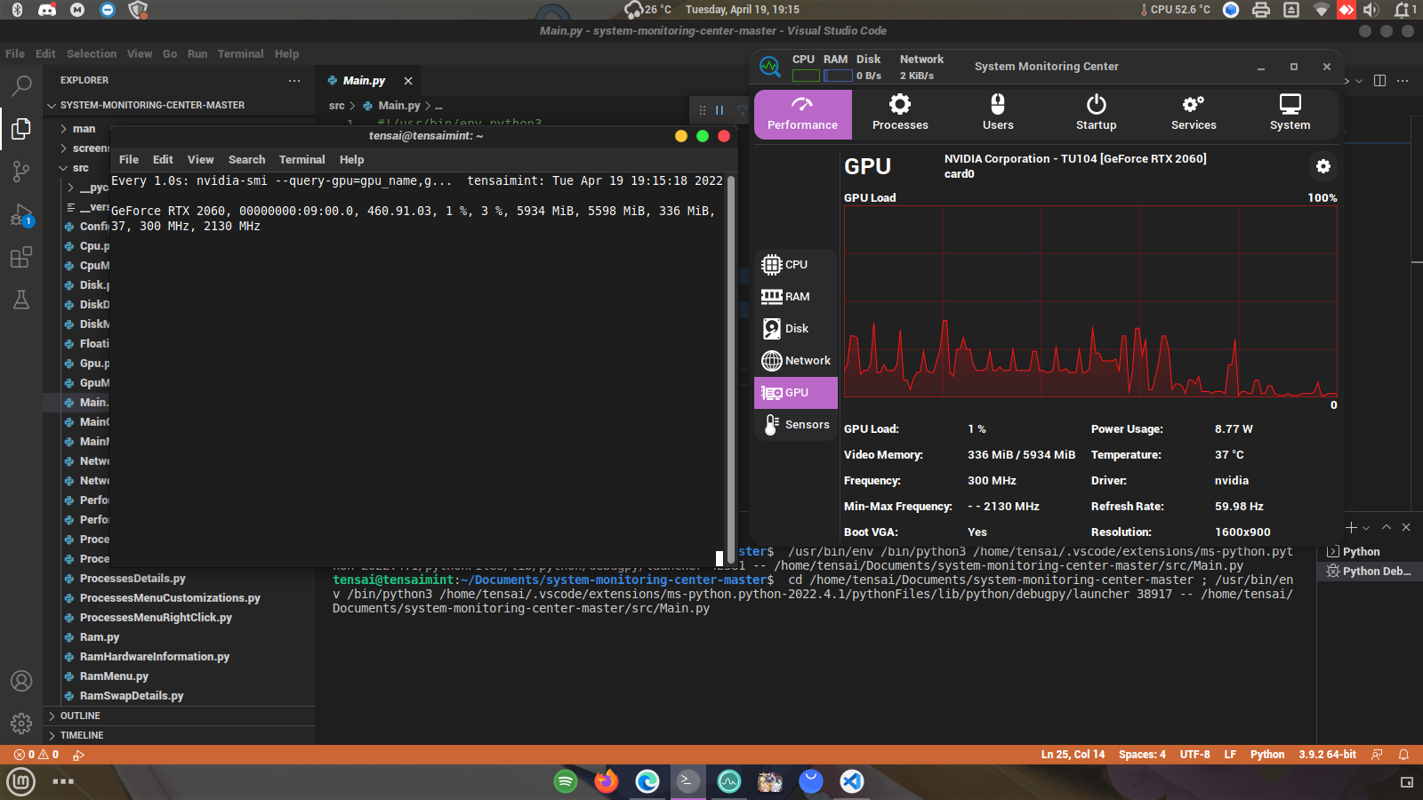Open the GPU settings gear
This screenshot has width=1423, height=800.
[1323, 166]
